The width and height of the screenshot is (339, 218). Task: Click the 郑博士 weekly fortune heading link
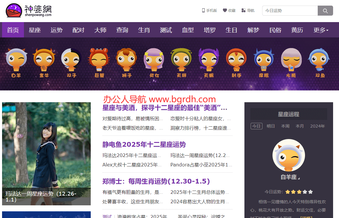click(155, 181)
